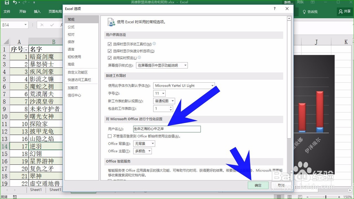The image size is (354, 199).
Task: Click the Undo arrow icon
Action: coord(15,2)
